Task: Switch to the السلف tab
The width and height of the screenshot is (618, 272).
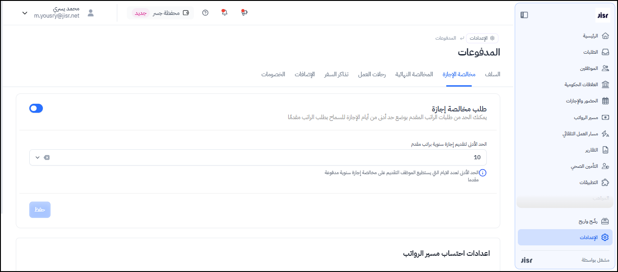Action: [492, 74]
